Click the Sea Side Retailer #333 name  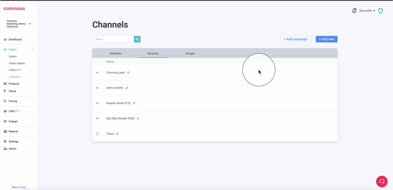coord(120,119)
